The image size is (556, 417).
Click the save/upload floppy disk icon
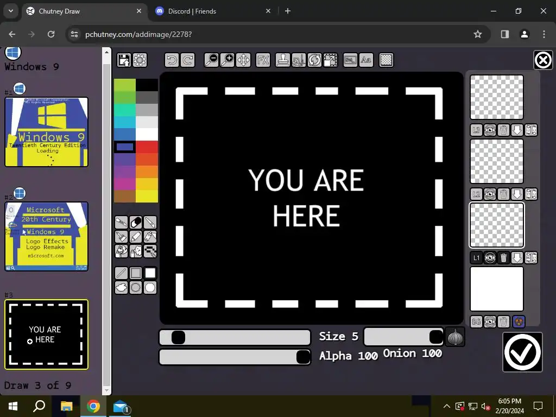coord(124,60)
